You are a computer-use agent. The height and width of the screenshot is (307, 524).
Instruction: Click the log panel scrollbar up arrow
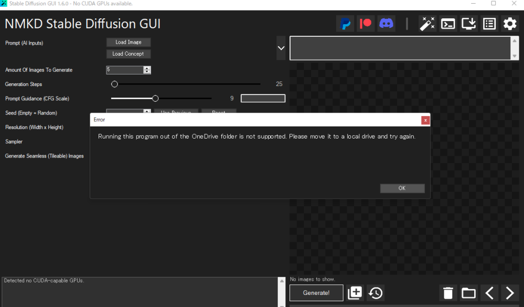pyautogui.click(x=282, y=281)
